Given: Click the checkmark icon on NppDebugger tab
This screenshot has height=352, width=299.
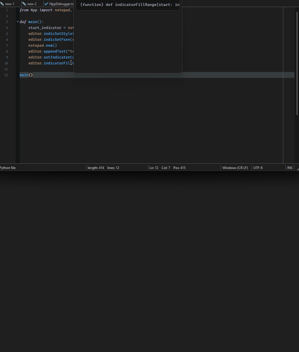Looking at the screenshot, I should [46, 4].
